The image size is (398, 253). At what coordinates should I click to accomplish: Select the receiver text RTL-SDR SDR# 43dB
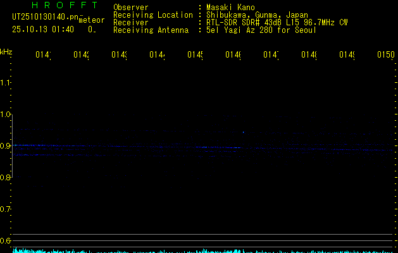pyautogui.click(x=243, y=23)
